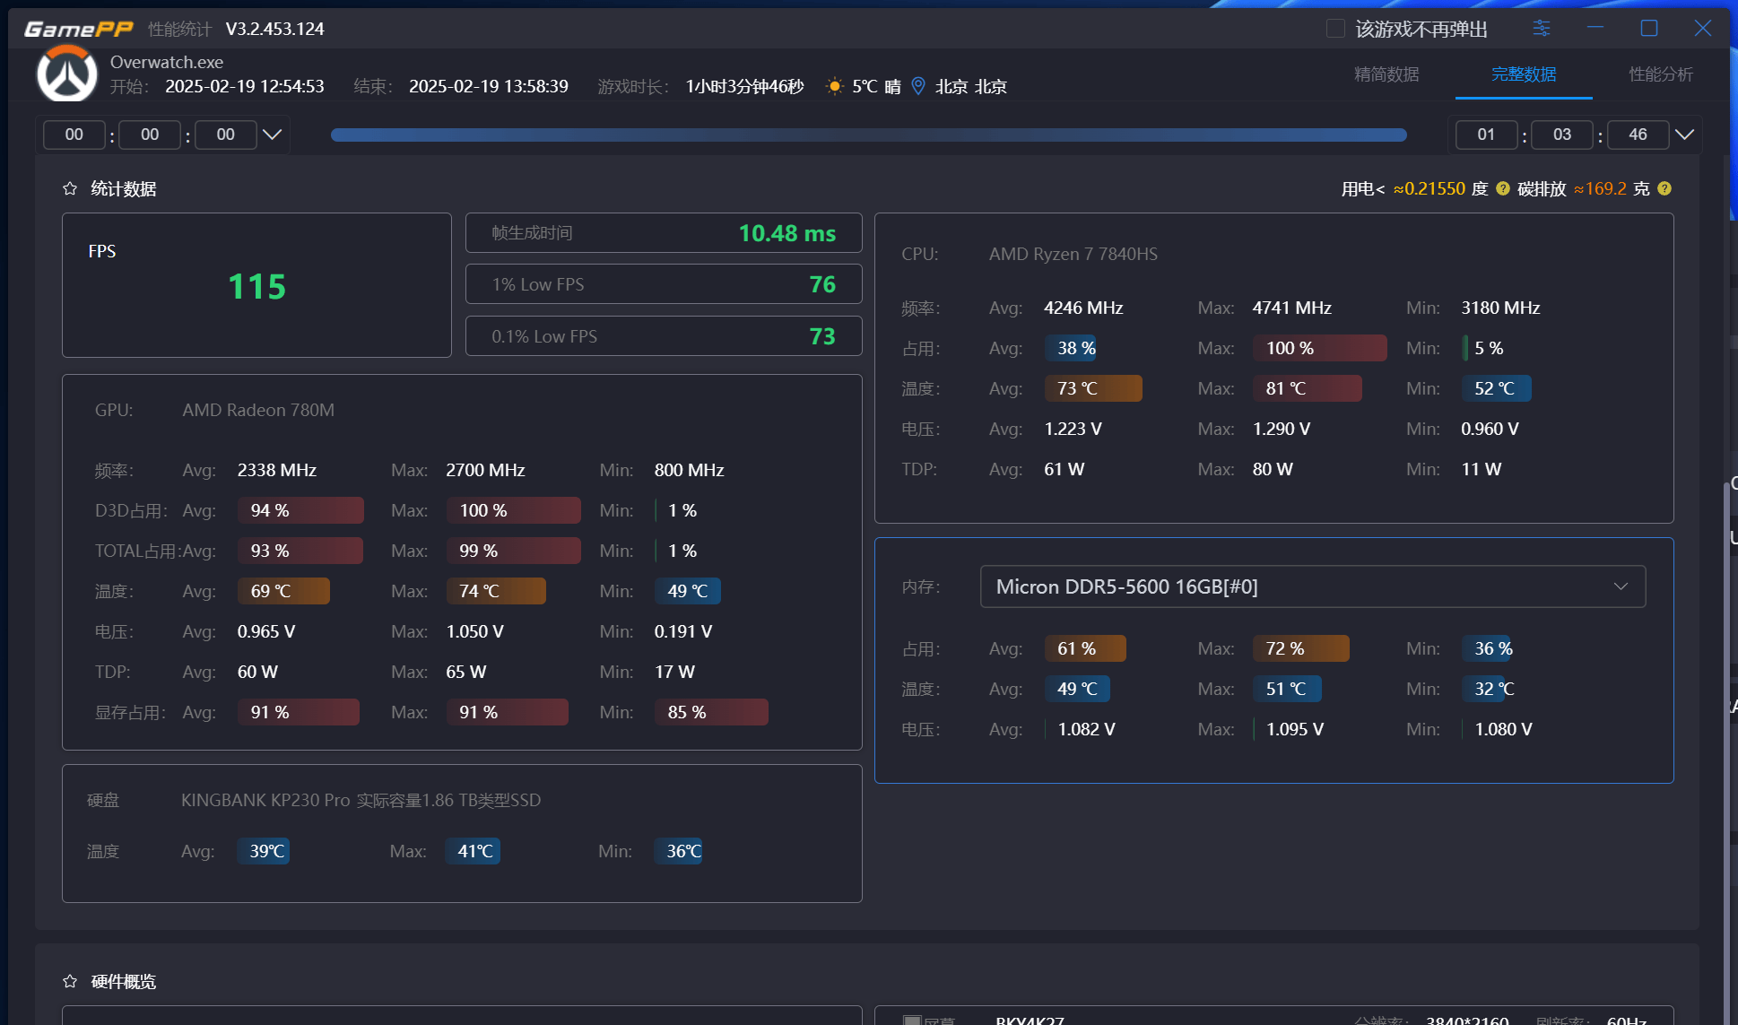This screenshot has width=1738, height=1025.
Task: Click the end time seconds field showing 46
Action: 1638,135
